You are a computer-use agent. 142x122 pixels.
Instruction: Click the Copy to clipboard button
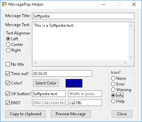[x=25, y=114]
